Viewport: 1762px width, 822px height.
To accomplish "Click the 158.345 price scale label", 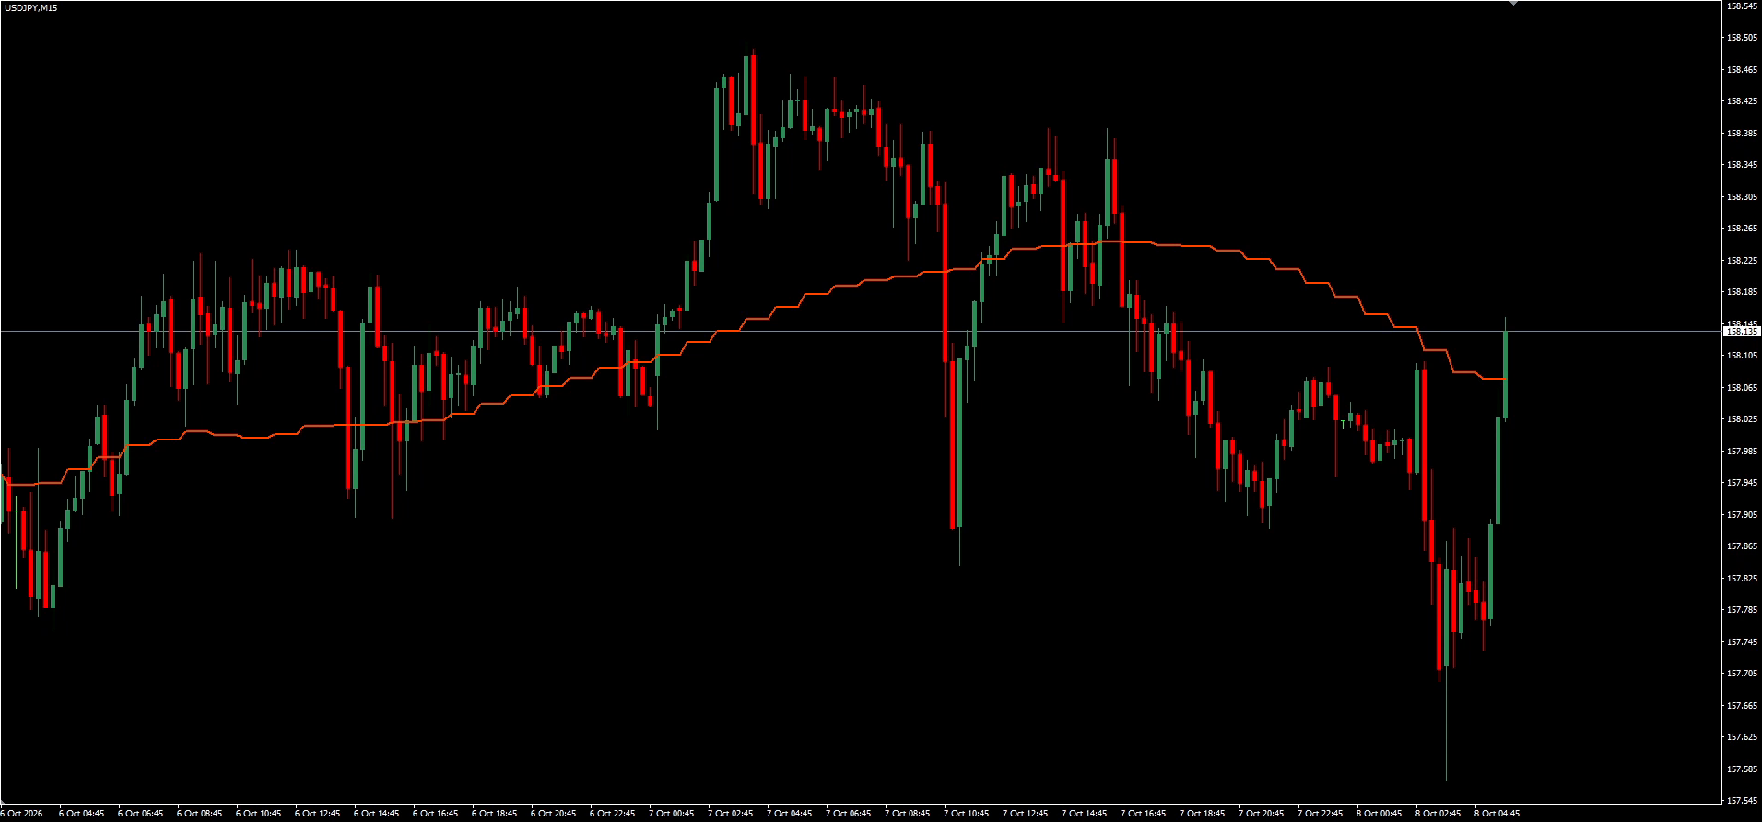I will (1740, 165).
